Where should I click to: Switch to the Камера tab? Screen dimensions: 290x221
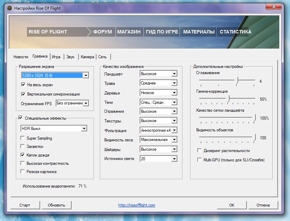pyautogui.click(x=87, y=57)
